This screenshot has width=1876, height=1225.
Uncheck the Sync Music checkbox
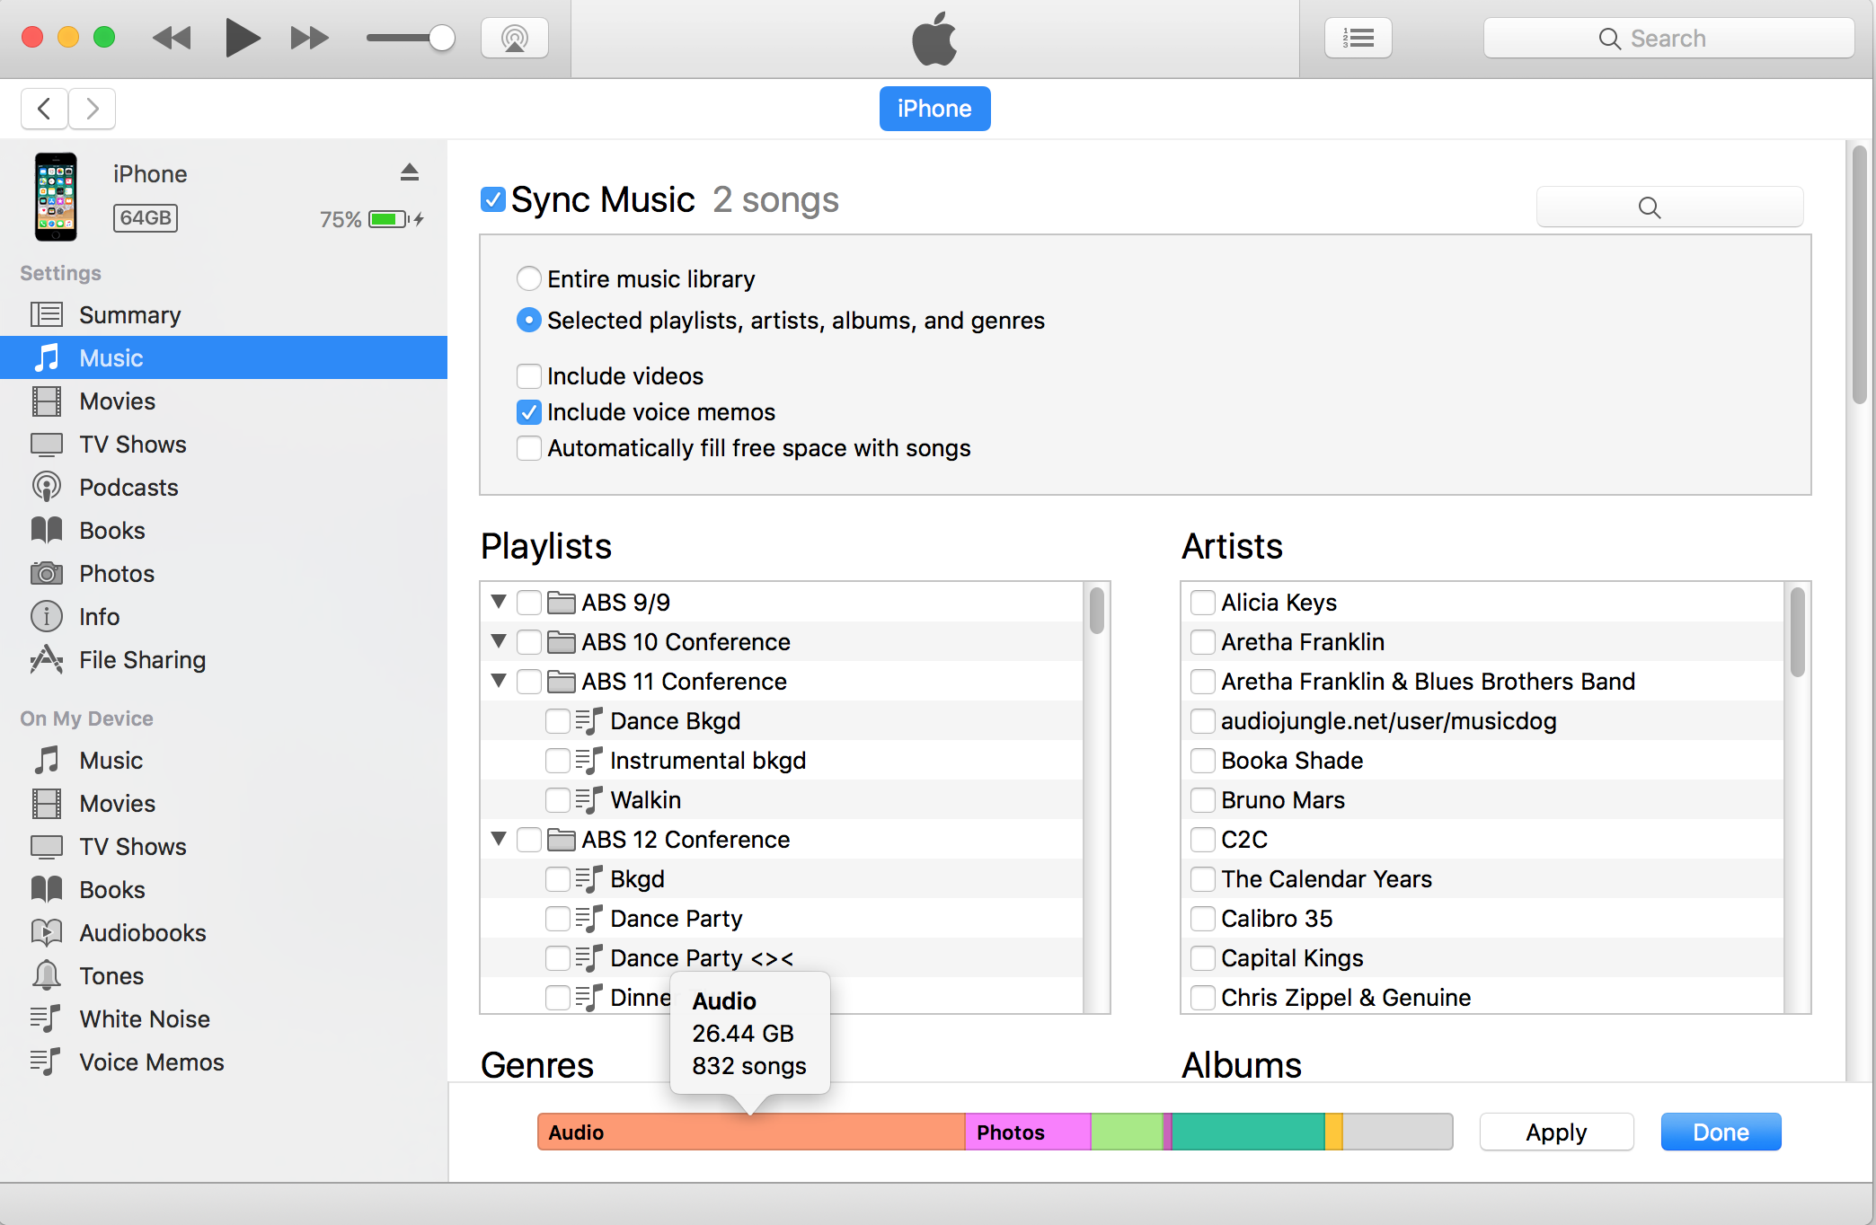[x=492, y=199]
